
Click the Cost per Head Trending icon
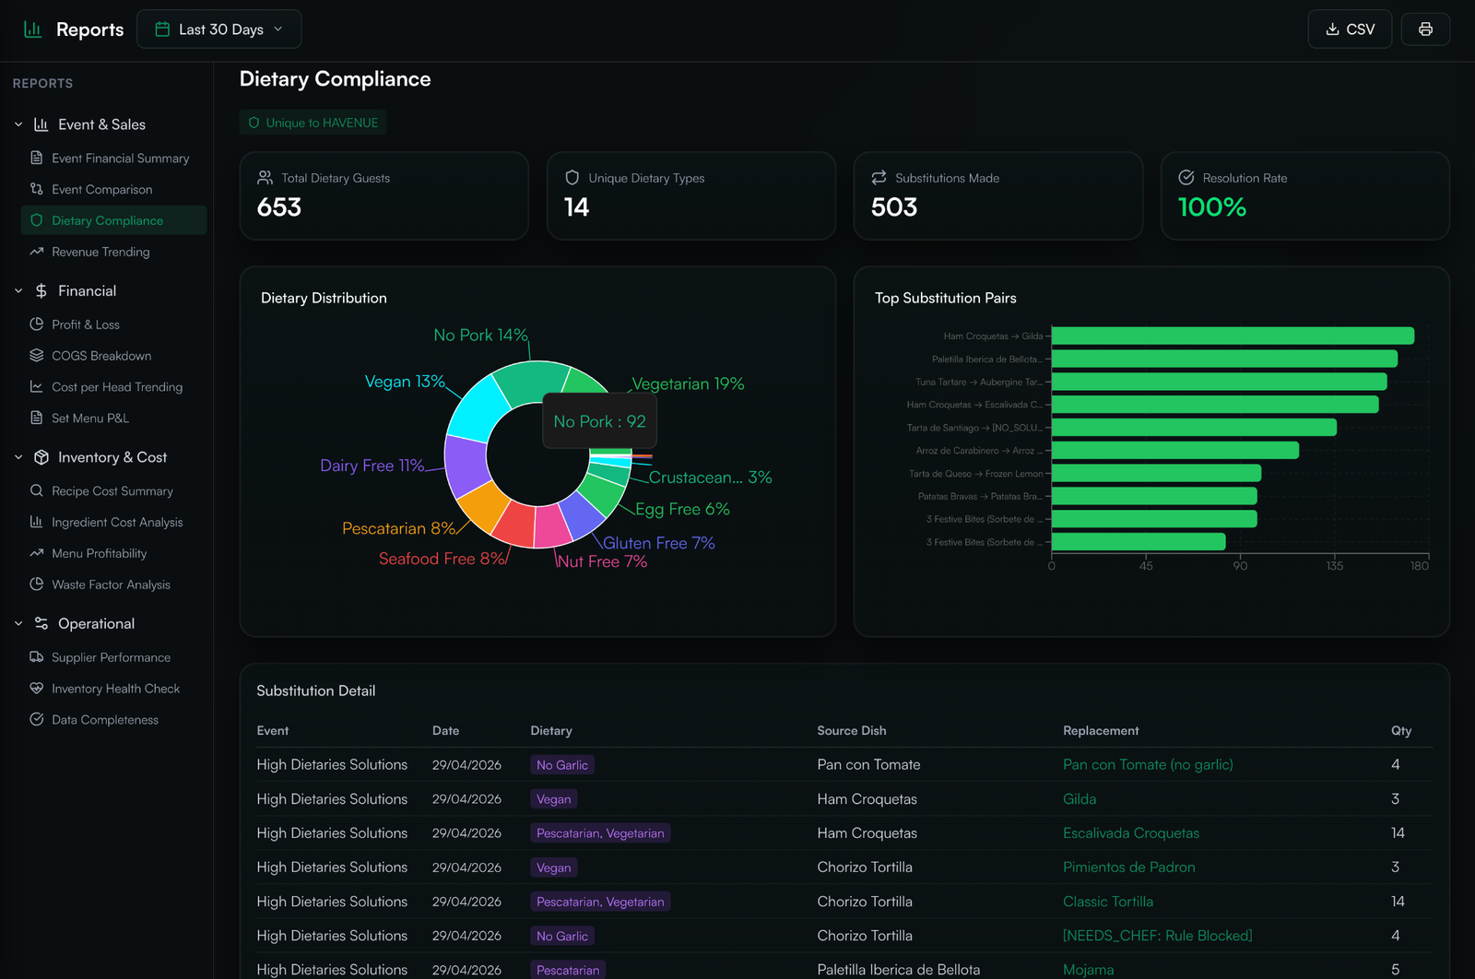click(x=37, y=387)
